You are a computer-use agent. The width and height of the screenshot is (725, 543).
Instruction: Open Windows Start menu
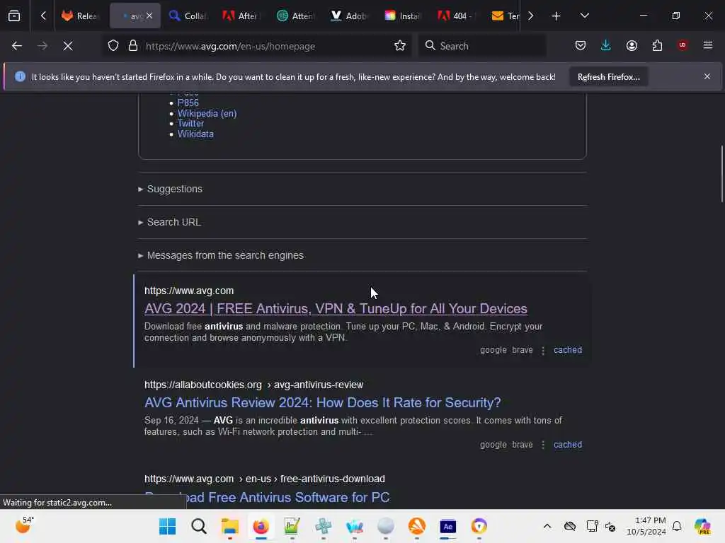pyautogui.click(x=167, y=526)
